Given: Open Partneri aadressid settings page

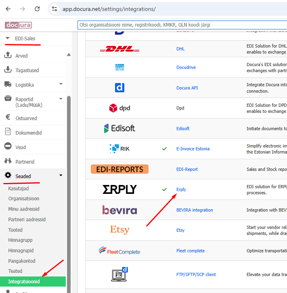Looking at the screenshot, I should point(27,220).
